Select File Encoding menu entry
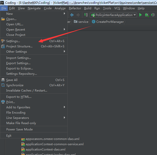Image resolution: width=157 pixels, height=155 pixels. 34,113
